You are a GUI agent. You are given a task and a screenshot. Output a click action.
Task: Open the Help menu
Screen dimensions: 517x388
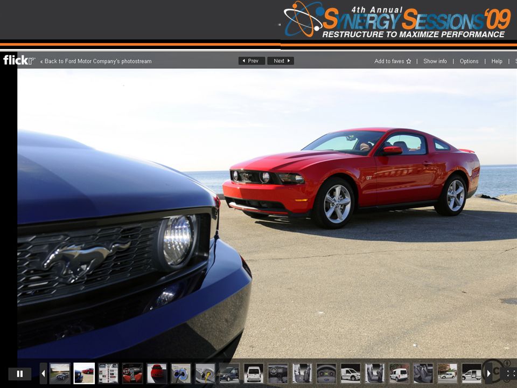pos(497,61)
